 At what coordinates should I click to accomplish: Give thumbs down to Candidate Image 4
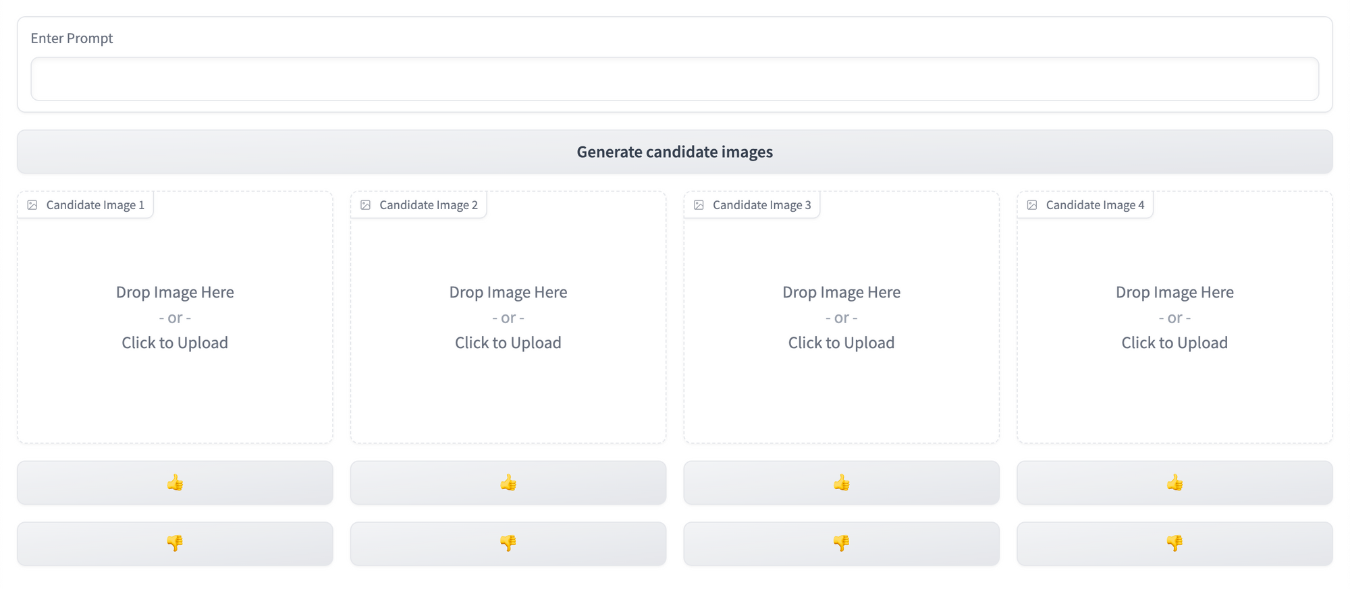tap(1174, 543)
